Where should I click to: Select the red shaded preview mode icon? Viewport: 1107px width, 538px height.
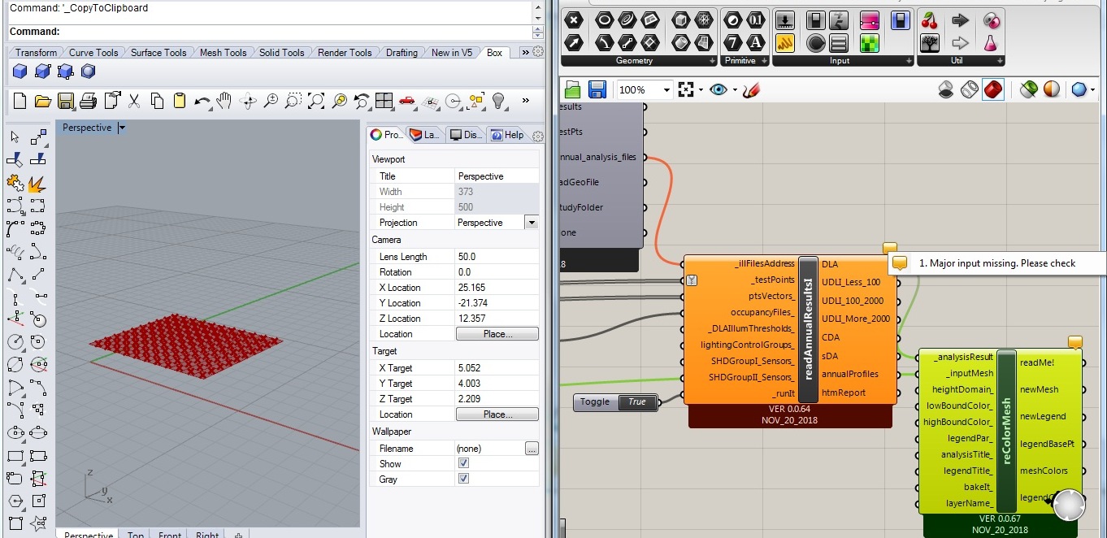point(992,89)
